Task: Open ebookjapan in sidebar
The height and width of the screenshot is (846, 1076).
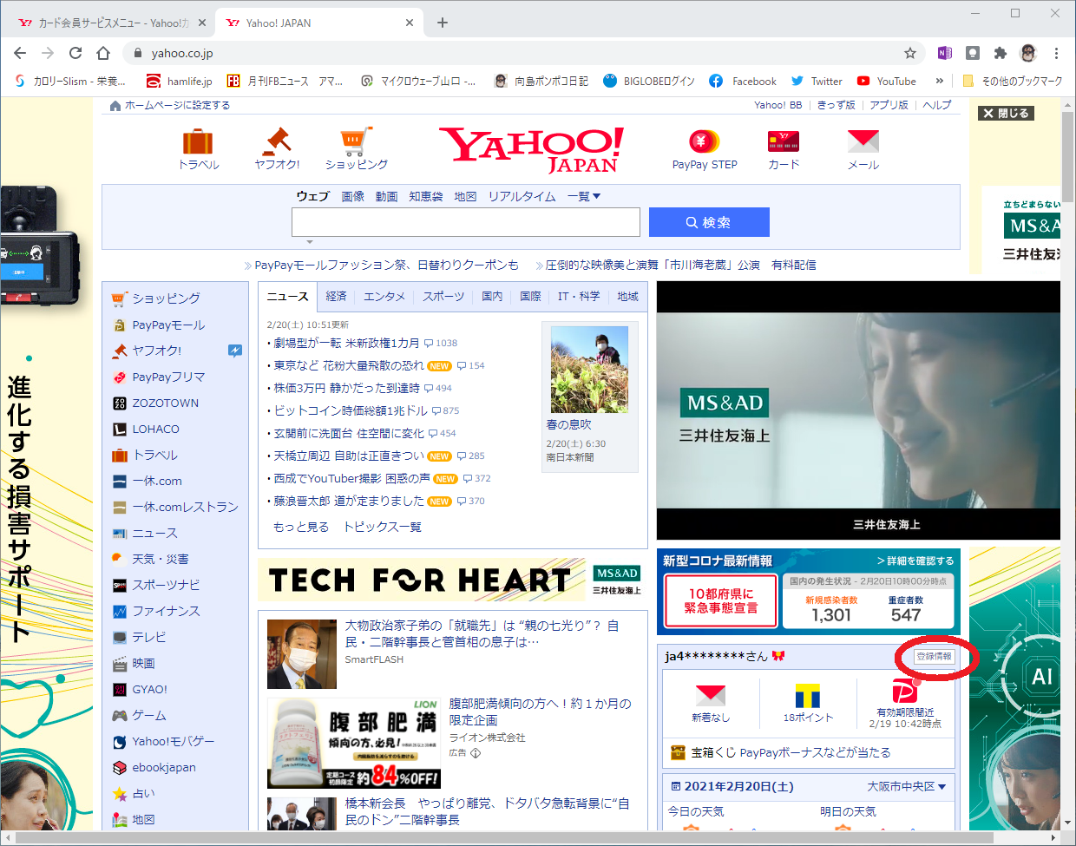Action: point(163,767)
